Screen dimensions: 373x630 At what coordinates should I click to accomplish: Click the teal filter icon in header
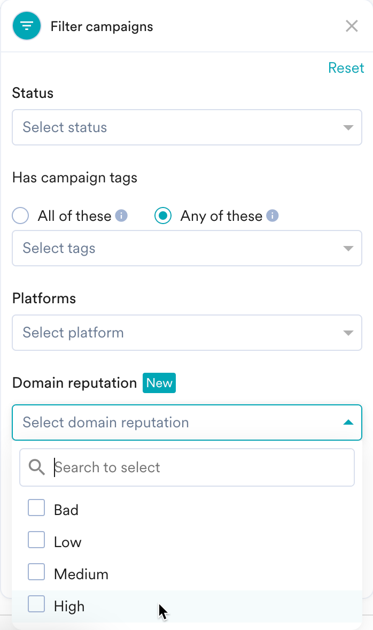click(27, 26)
